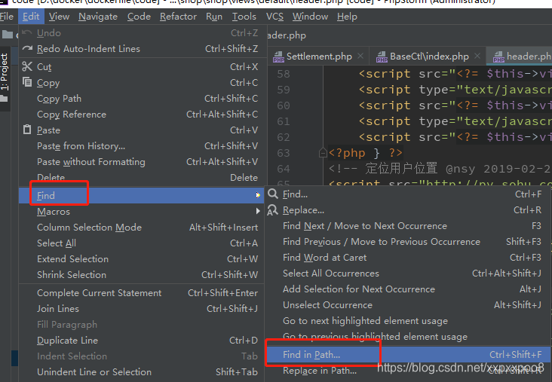Close the Settlement.php tab
552x382 pixels.
(360, 56)
